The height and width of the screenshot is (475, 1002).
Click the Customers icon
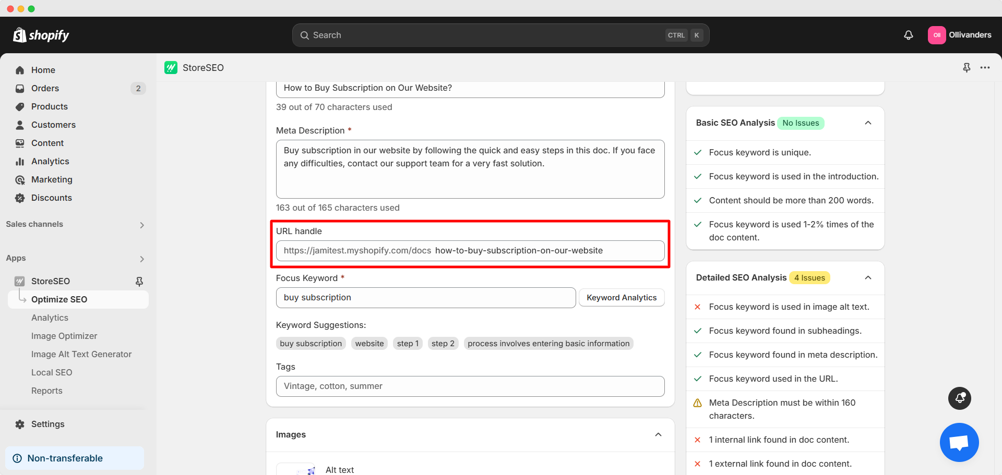(x=19, y=125)
